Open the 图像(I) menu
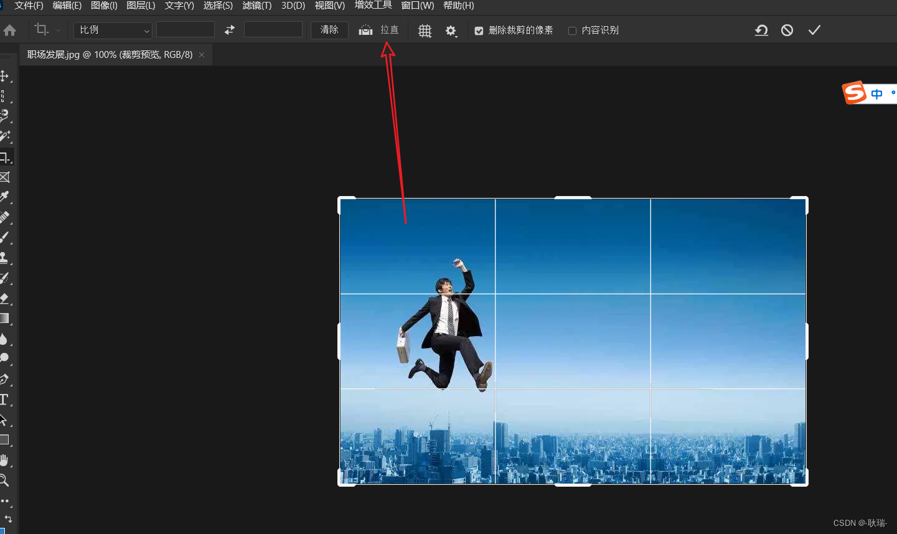This screenshot has height=534, width=897. pyautogui.click(x=104, y=6)
